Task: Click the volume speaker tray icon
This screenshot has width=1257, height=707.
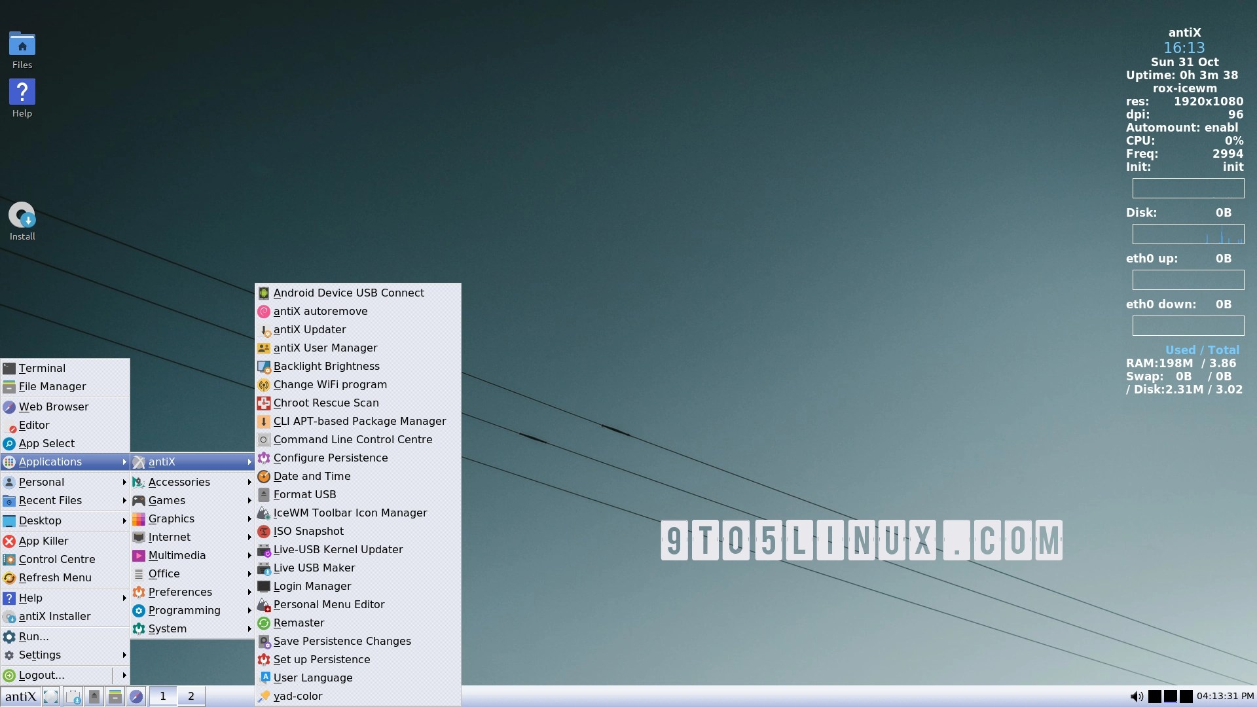Action: (1137, 697)
